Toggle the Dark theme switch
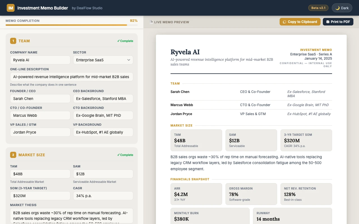 pyautogui.click(x=342, y=8)
